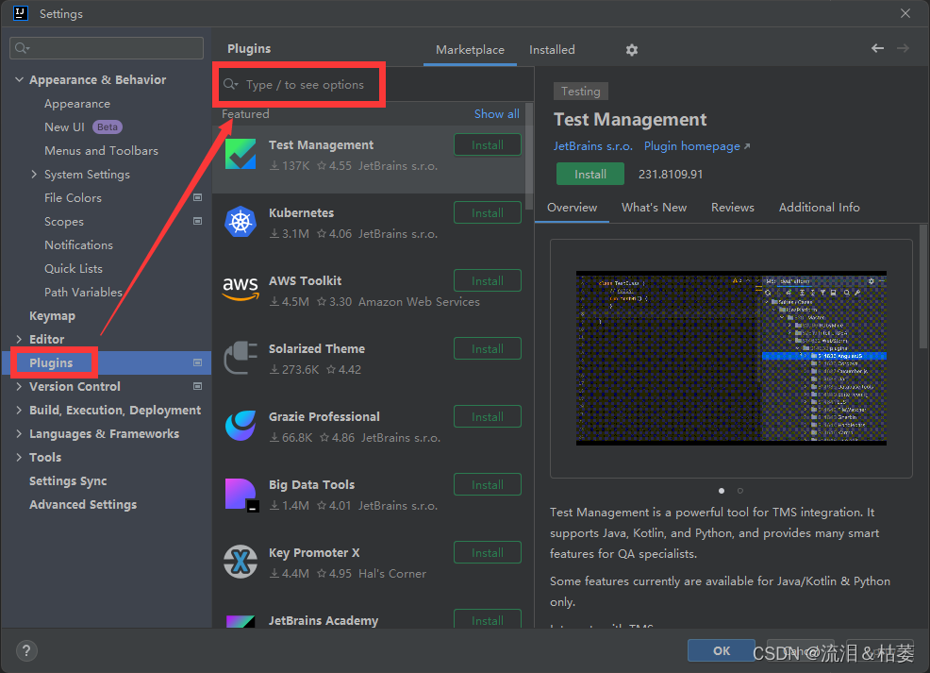Expand the Languages & Frameworks section
The image size is (930, 673).
(19, 434)
